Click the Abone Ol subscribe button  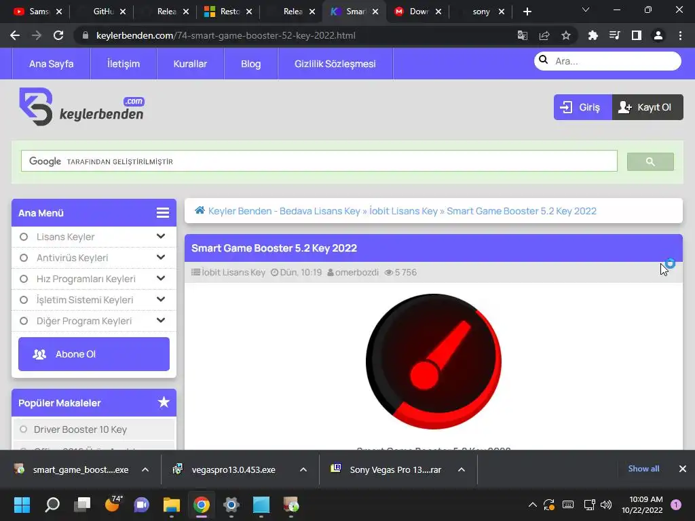tap(94, 354)
